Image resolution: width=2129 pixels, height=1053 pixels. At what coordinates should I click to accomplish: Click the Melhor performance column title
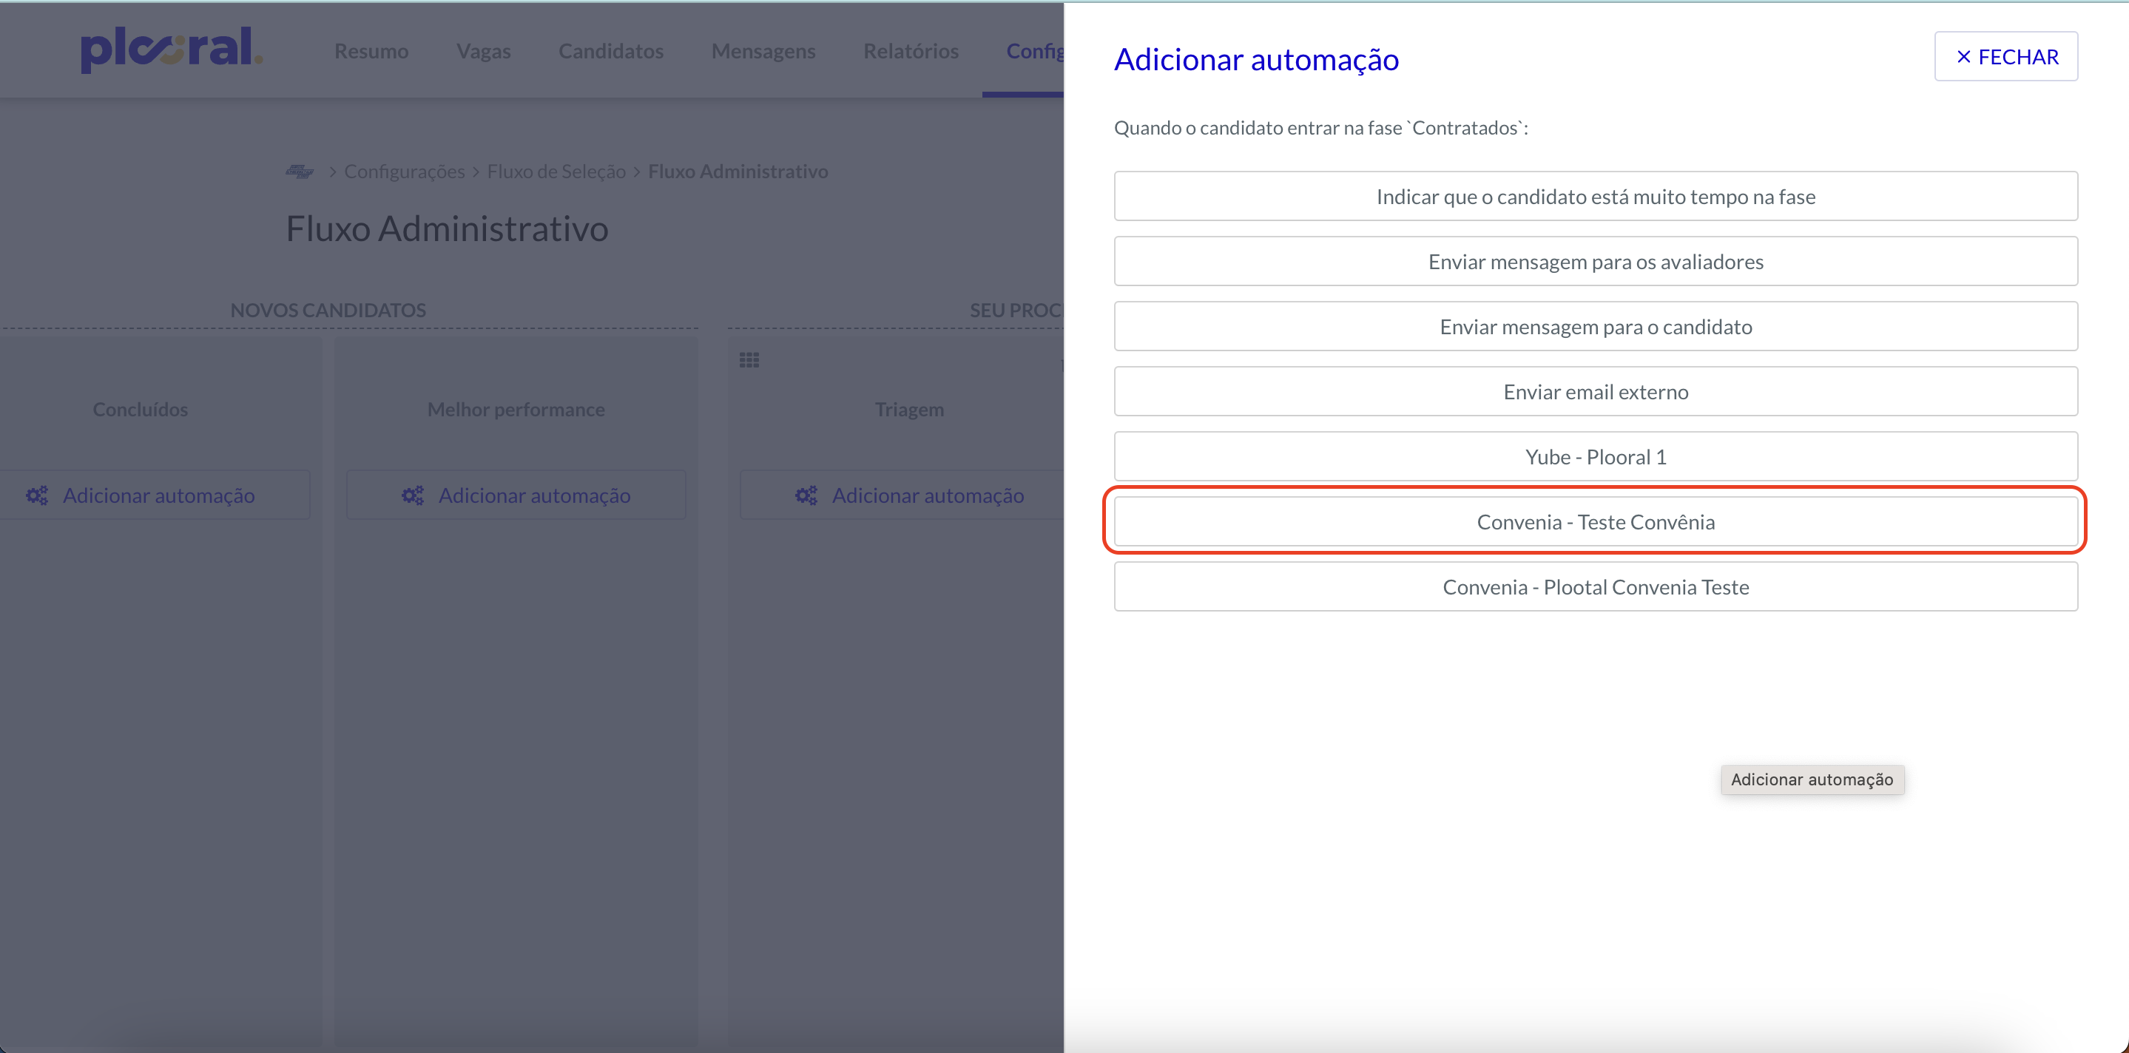pos(516,409)
